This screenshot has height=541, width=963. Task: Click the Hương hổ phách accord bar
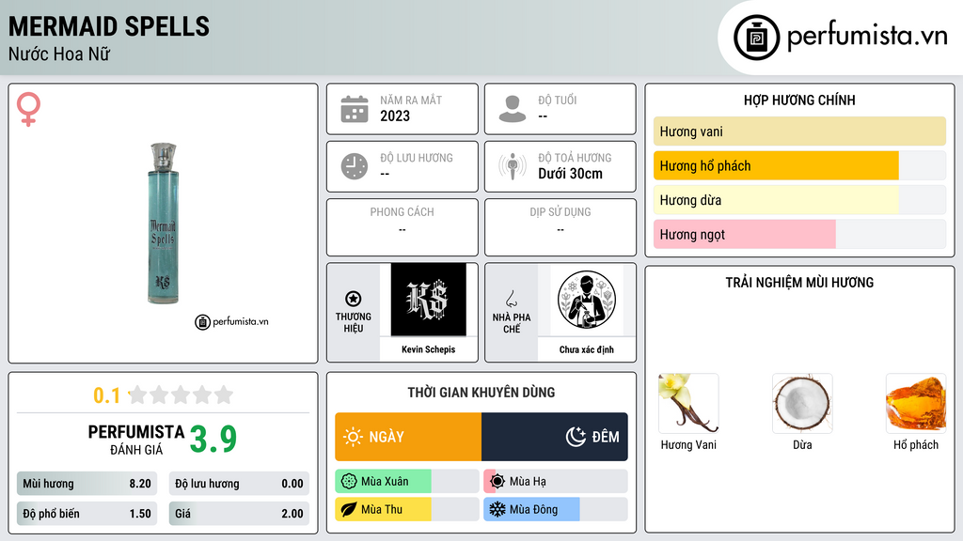(799, 165)
